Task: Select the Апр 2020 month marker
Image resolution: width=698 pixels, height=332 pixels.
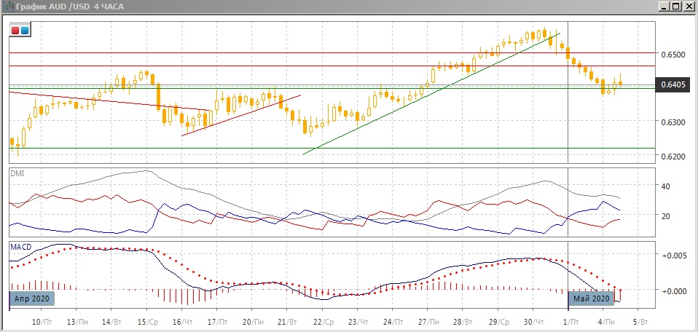Action: (32, 299)
